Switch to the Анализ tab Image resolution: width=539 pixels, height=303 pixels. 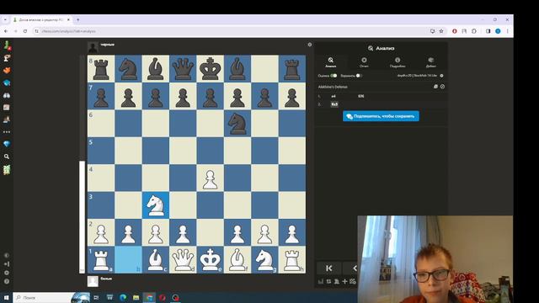331,62
